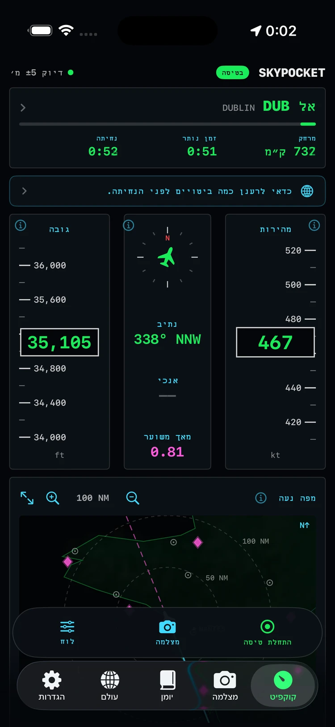Open info for the moving map מפה נעה
The image size is (335, 727).
[261, 498]
